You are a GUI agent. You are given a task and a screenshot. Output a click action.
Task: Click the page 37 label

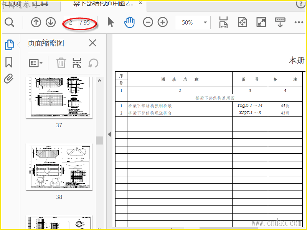pyautogui.click(x=59, y=125)
